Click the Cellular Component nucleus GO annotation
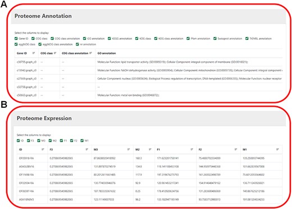This screenshot has width=292, height=209. pos(123,79)
